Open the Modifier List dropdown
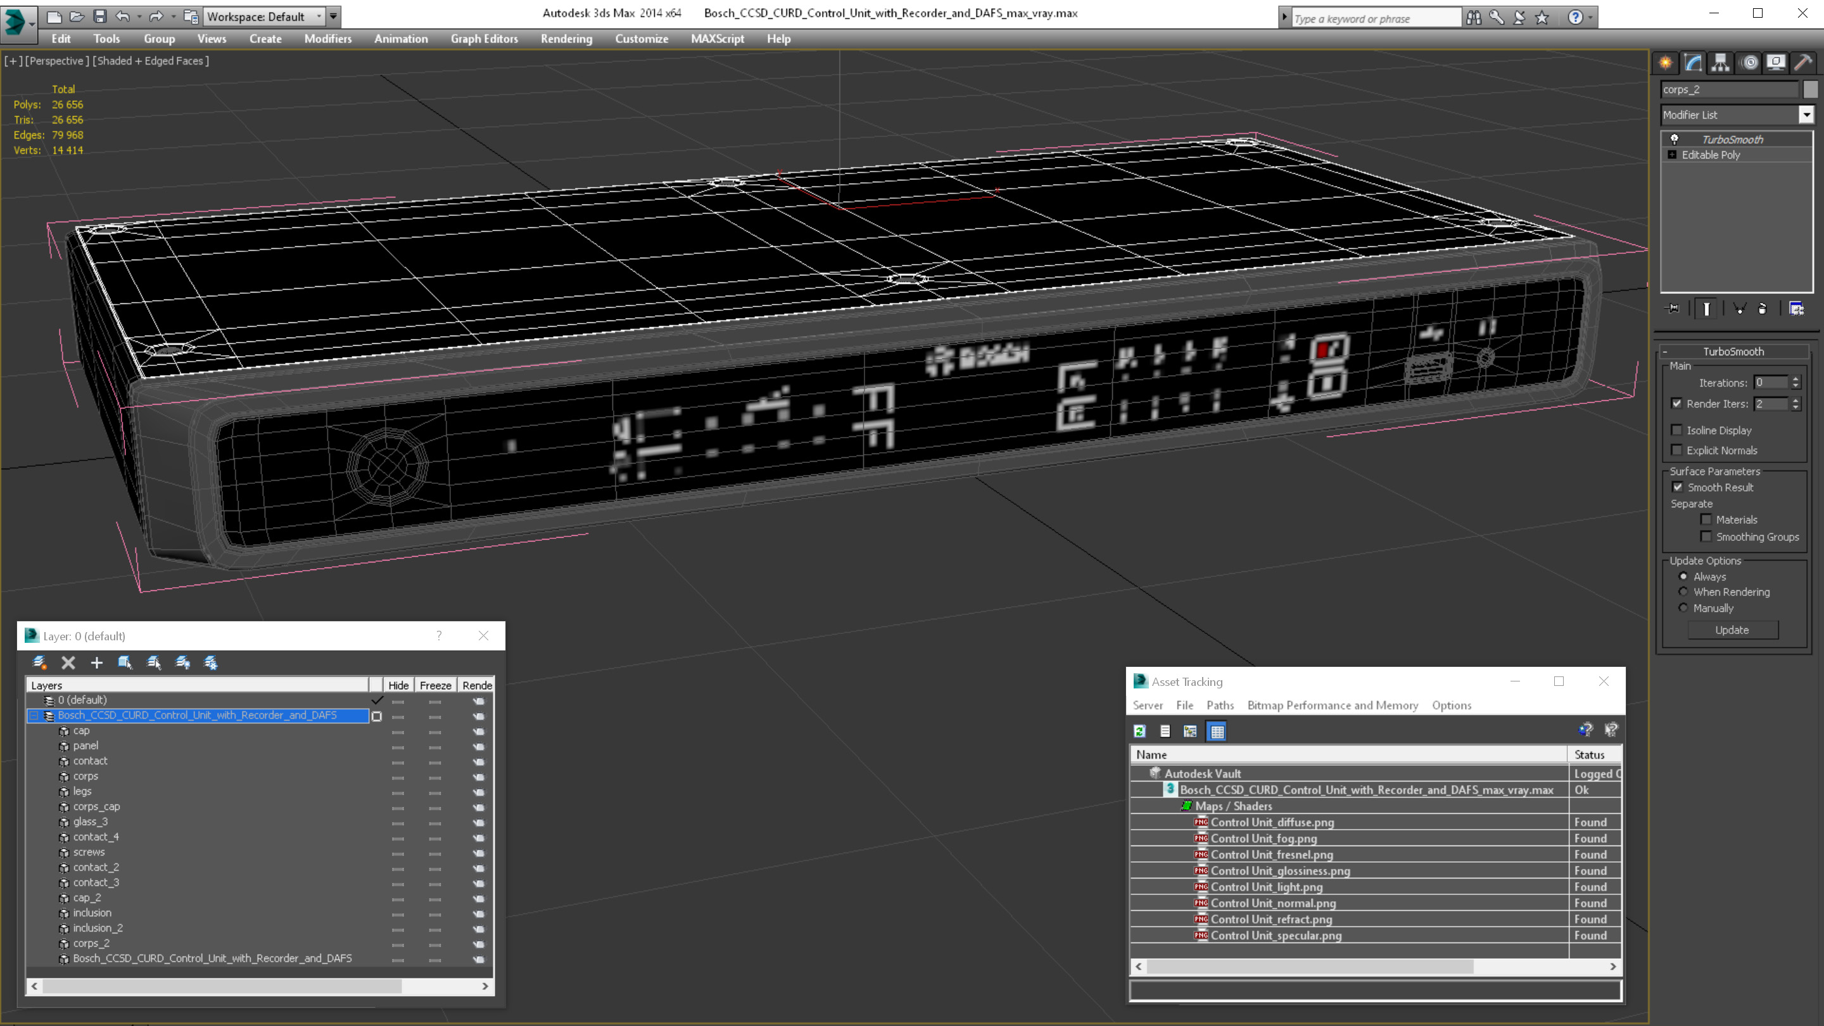The width and height of the screenshot is (1824, 1026). (1807, 115)
